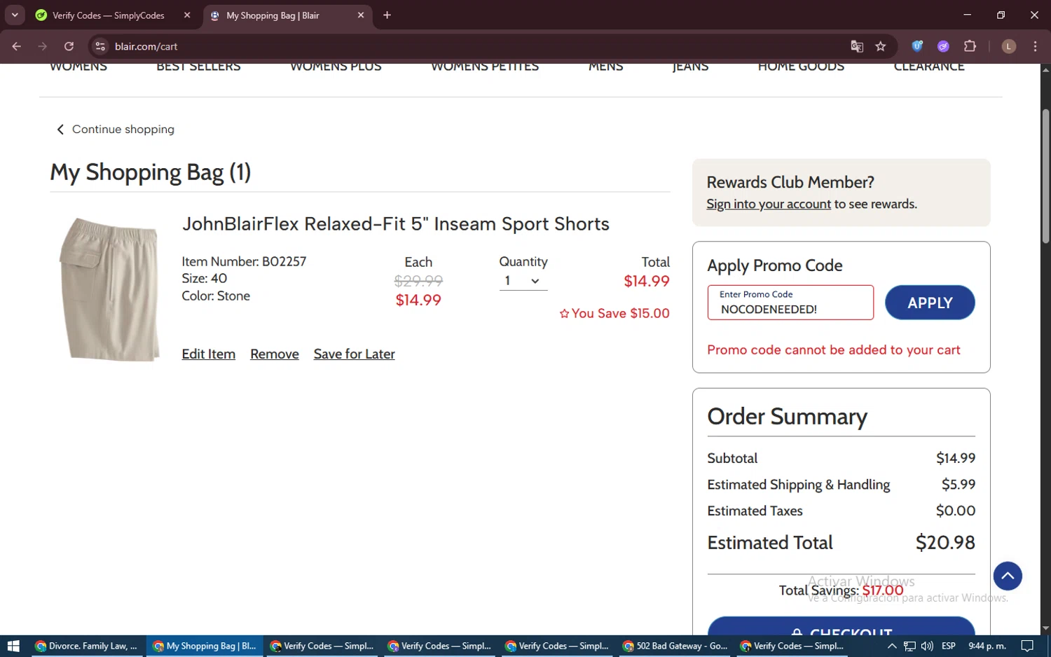This screenshot has height=657, width=1051.
Task: Open the tab search dropdown arrow
Action: coord(14,15)
